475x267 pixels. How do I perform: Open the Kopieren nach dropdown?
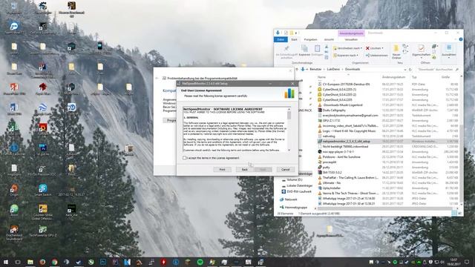point(346,56)
